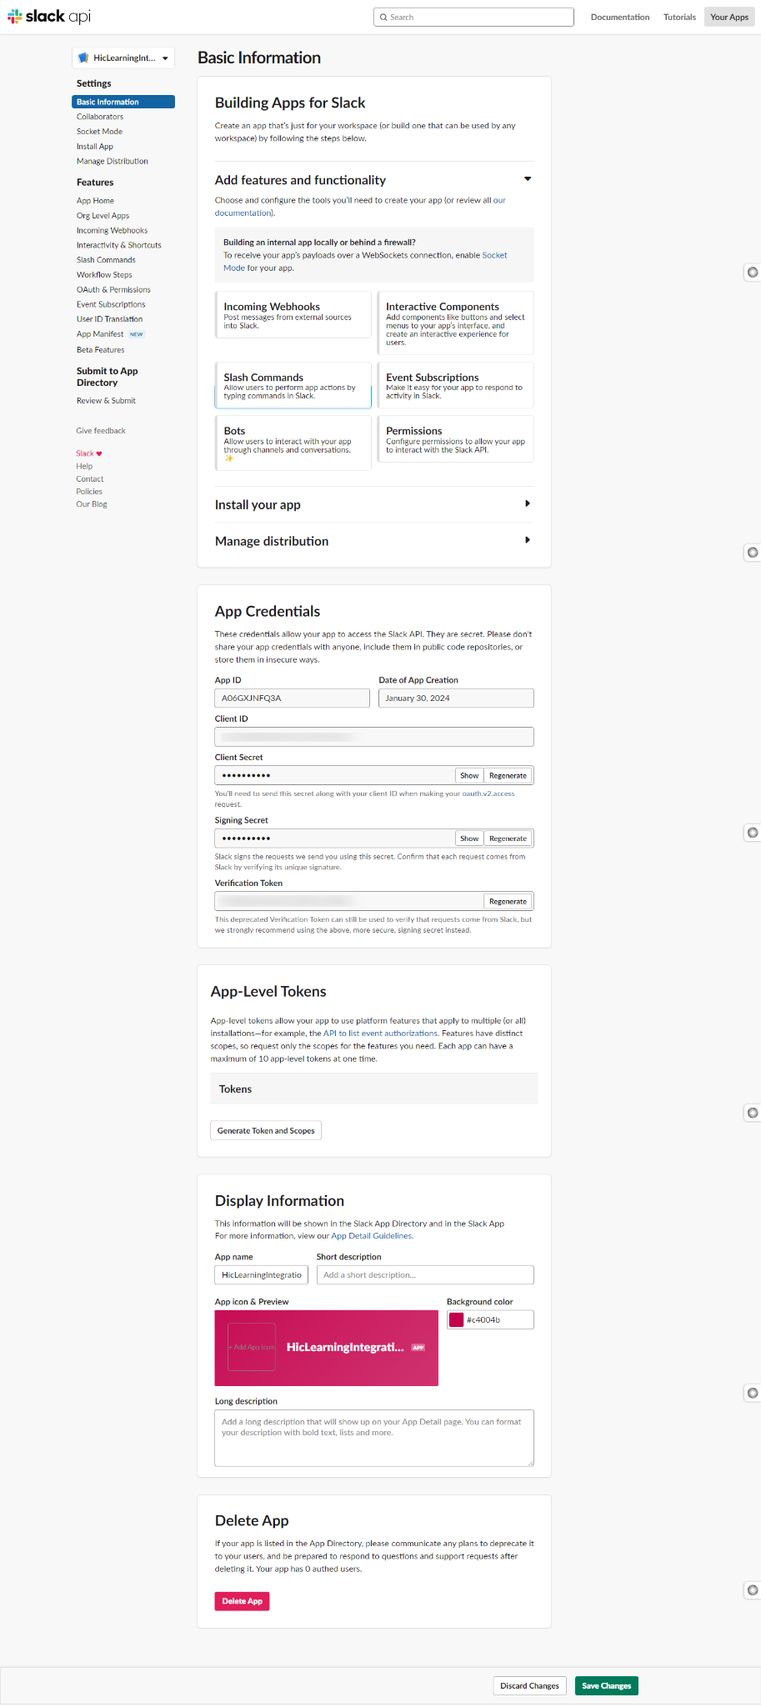Click the App name input field
Viewport: 761px width, 1707px height.
click(x=262, y=1275)
